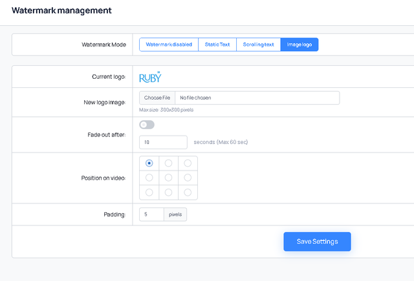Screen dimensions: 414x281
Task: Select bottom-center video position
Action: pyautogui.click(x=168, y=192)
